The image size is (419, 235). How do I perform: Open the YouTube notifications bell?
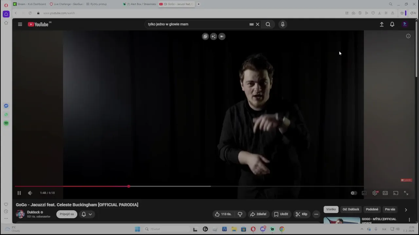click(392, 24)
